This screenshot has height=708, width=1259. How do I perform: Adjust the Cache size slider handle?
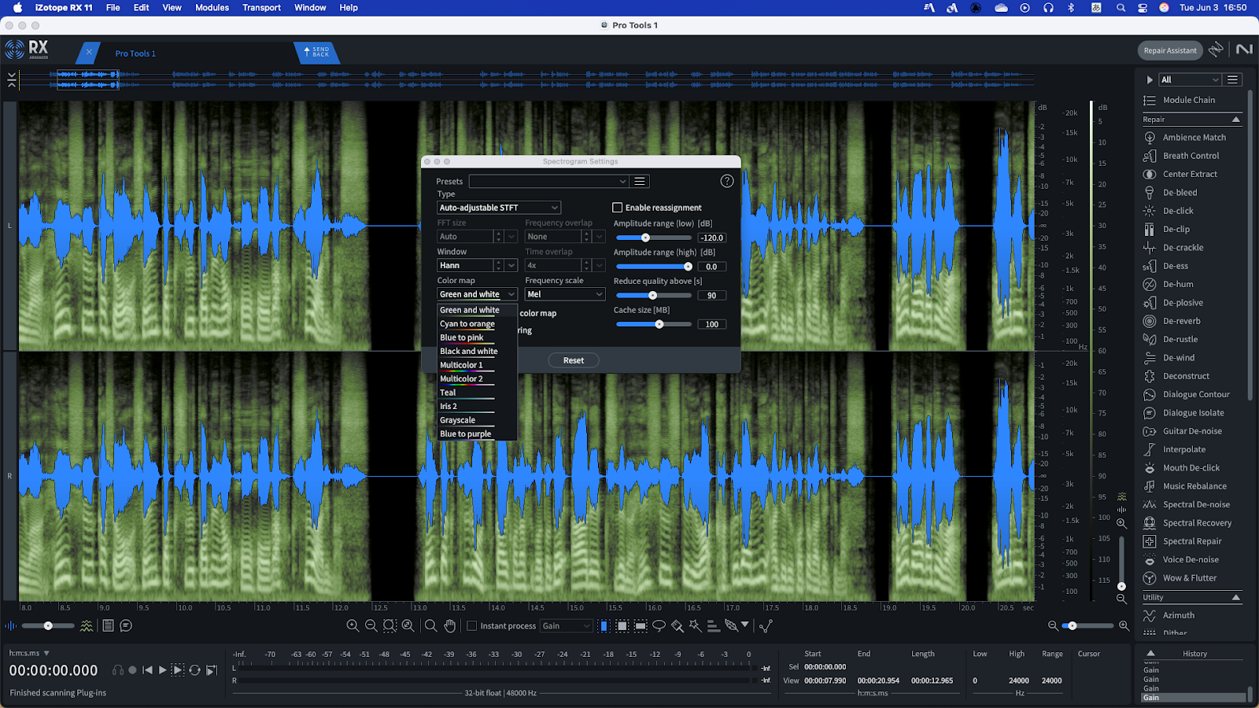659,324
